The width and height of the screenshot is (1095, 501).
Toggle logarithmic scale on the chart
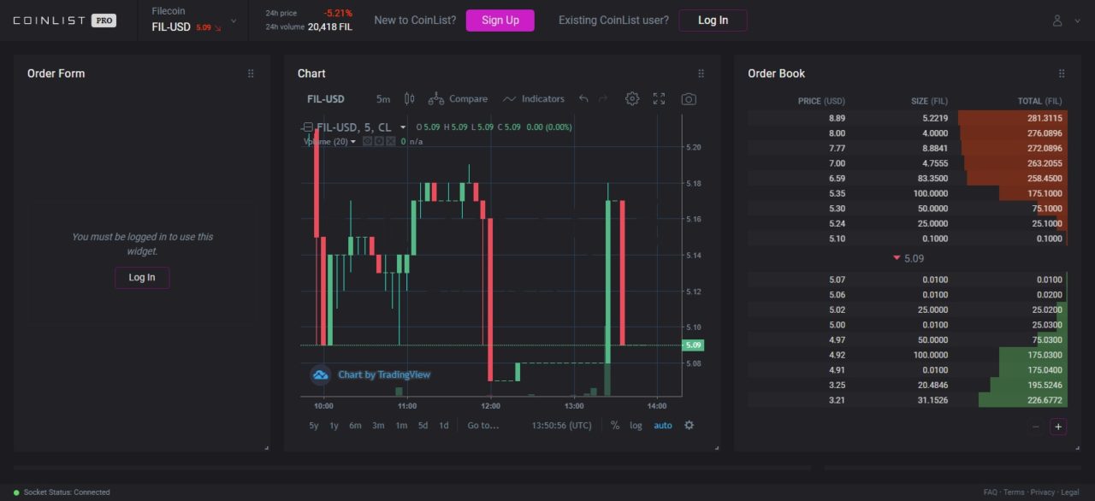(636, 425)
